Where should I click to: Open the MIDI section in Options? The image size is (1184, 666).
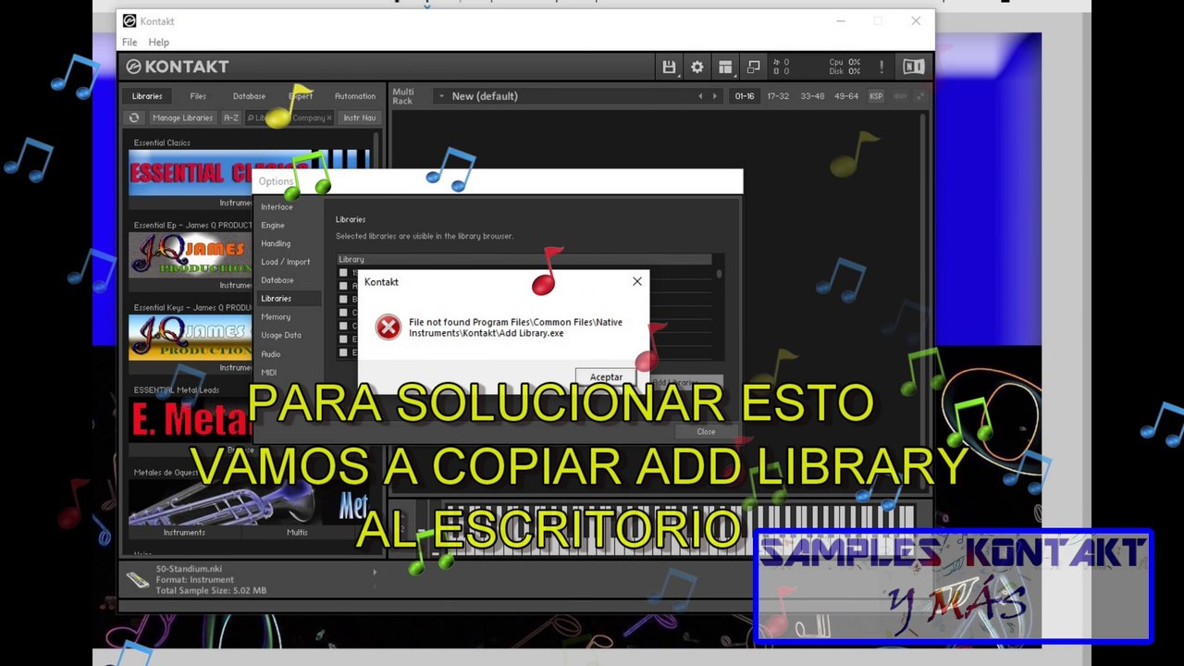269,373
